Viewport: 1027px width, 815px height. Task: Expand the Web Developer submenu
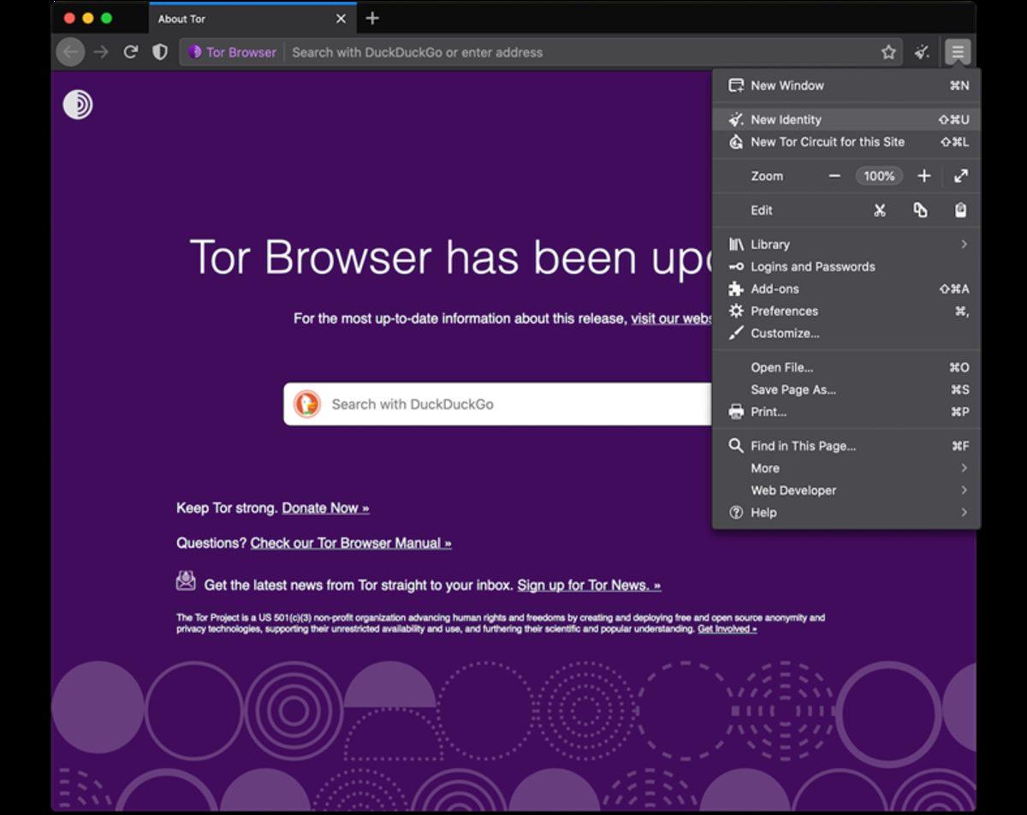point(793,490)
